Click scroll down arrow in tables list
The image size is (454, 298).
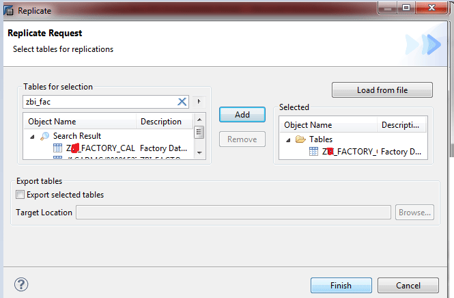pyautogui.click(x=199, y=153)
